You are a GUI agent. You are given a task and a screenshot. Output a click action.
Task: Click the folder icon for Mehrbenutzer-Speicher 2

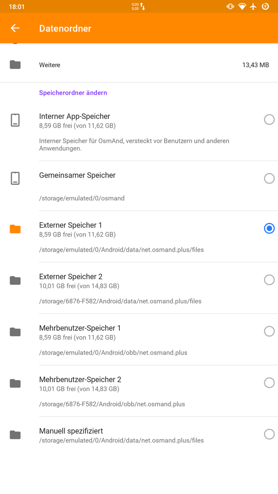pyautogui.click(x=15, y=383)
